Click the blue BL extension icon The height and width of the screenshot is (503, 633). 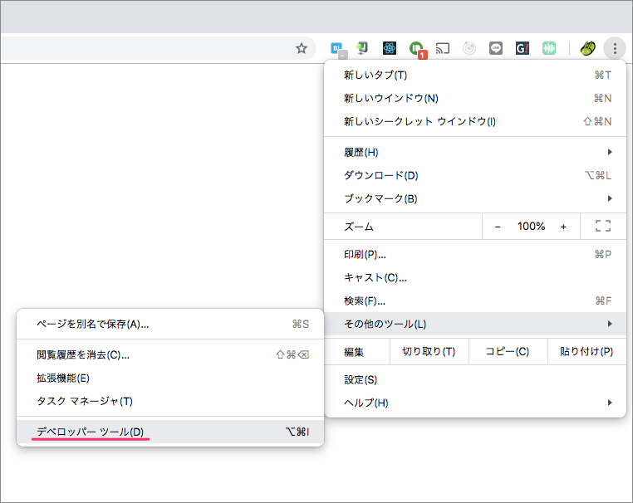(x=337, y=49)
